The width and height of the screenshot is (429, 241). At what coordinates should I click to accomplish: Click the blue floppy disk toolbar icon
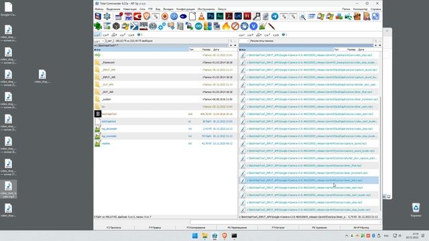(98, 16)
